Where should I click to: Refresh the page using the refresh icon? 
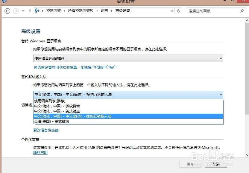(x=178, y=11)
